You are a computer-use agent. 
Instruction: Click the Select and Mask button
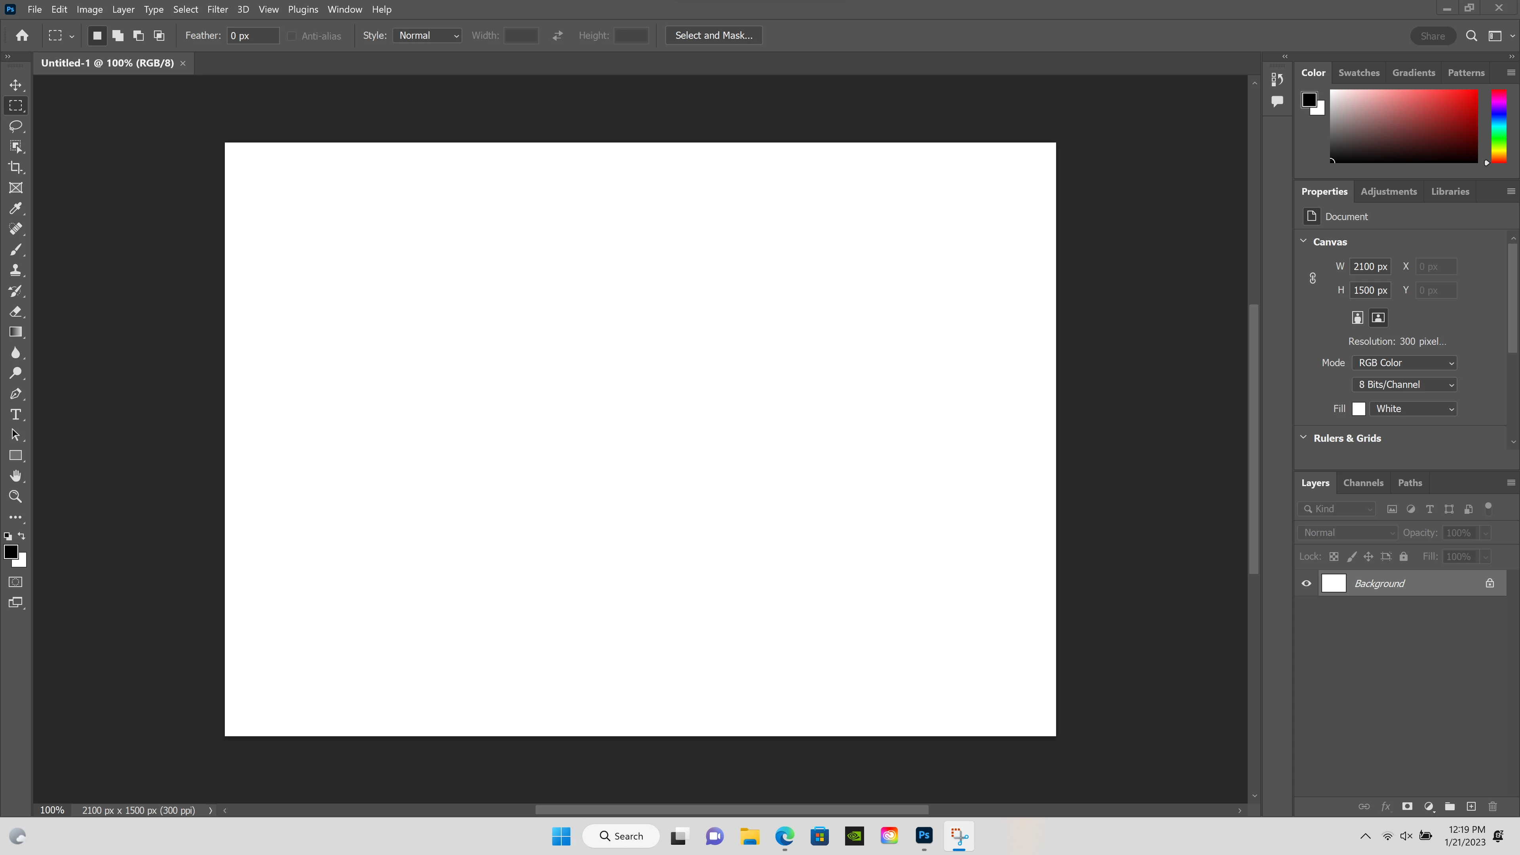(x=713, y=35)
